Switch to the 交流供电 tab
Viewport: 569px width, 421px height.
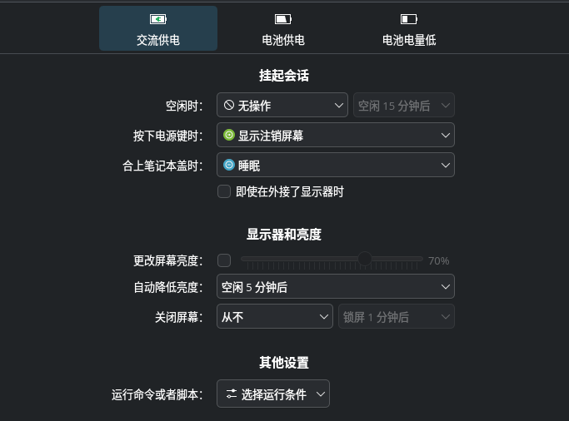click(x=158, y=29)
